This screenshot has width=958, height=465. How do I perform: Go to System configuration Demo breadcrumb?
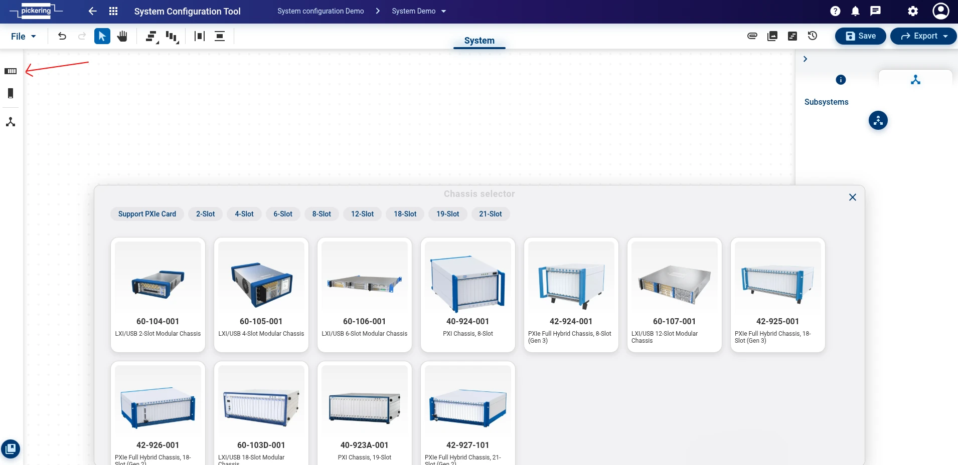pos(321,11)
